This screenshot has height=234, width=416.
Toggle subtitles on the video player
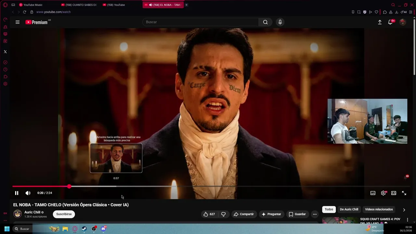pos(373,193)
